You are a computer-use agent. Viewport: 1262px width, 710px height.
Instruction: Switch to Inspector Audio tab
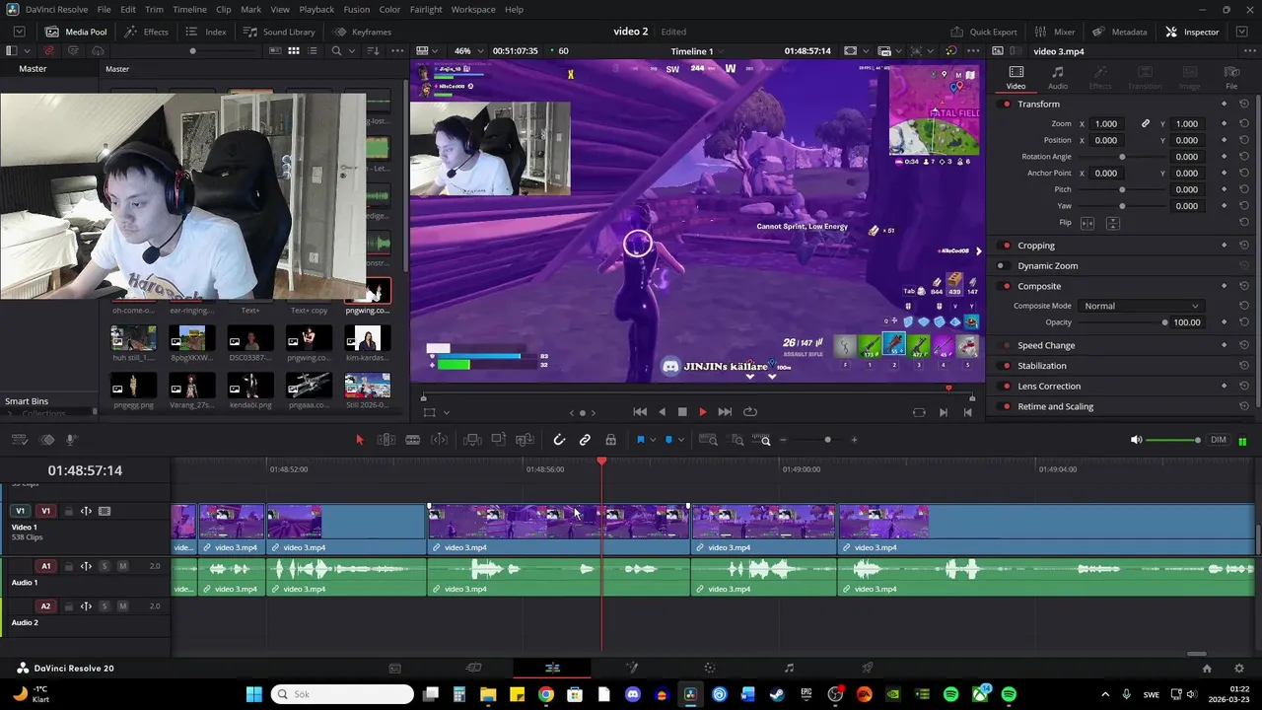coord(1057,78)
